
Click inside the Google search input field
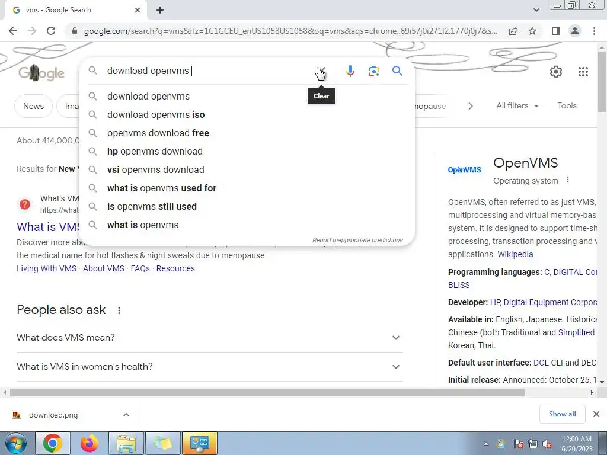tap(209, 71)
